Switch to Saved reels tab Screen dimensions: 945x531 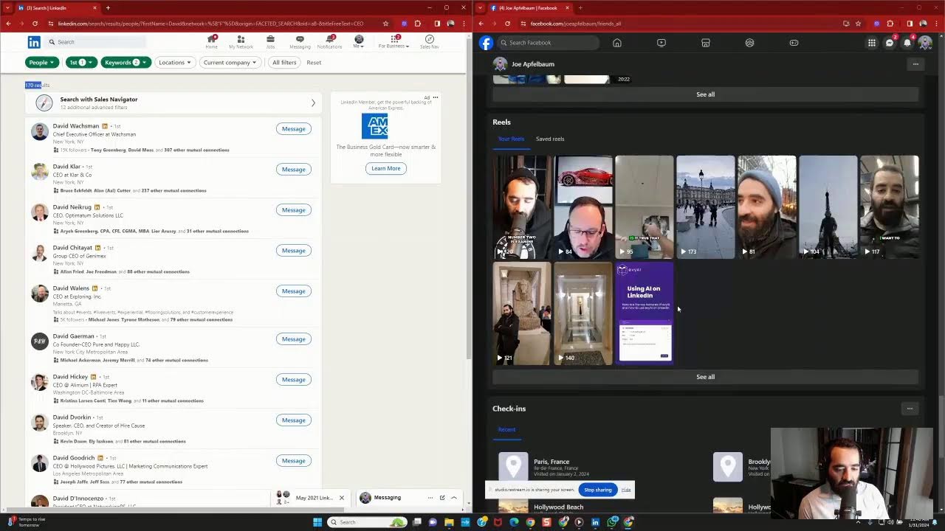click(x=550, y=139)
